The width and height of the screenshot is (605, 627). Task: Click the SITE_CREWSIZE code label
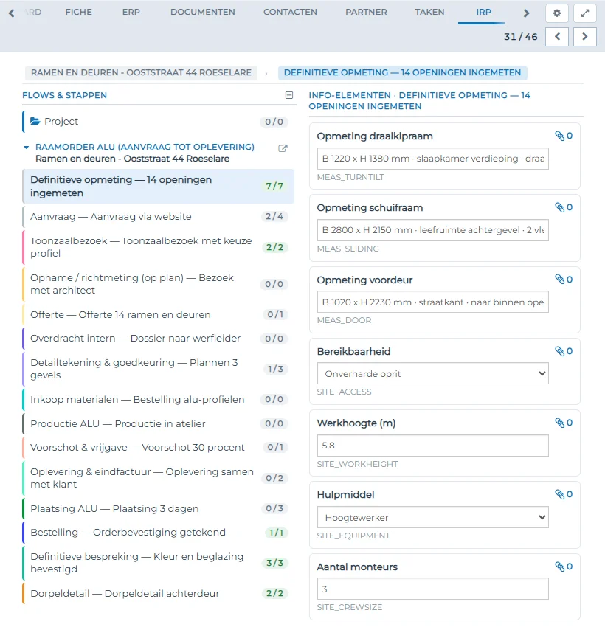click(x=350, y=607)
